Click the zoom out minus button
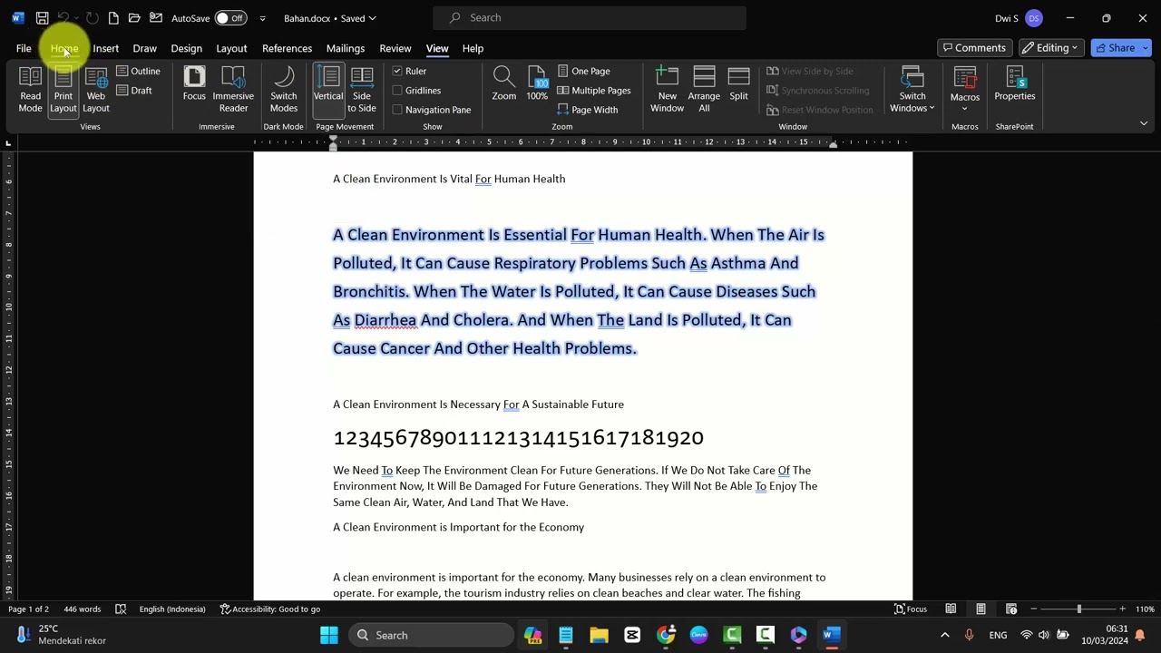The height and width of the screenshot is (653, 1161). (x=1035, y=609)
